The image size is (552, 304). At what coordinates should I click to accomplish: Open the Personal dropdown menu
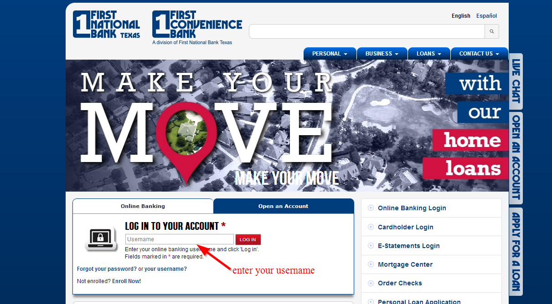point(330,54)
